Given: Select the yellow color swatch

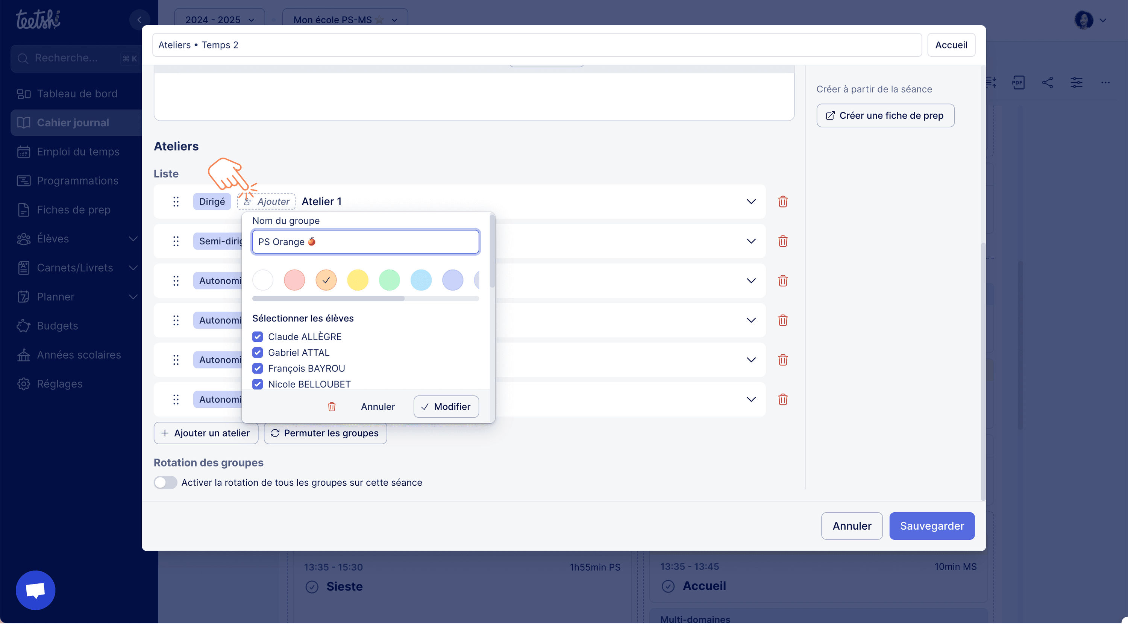Looking at the screenshot, I should pos(357,280).
